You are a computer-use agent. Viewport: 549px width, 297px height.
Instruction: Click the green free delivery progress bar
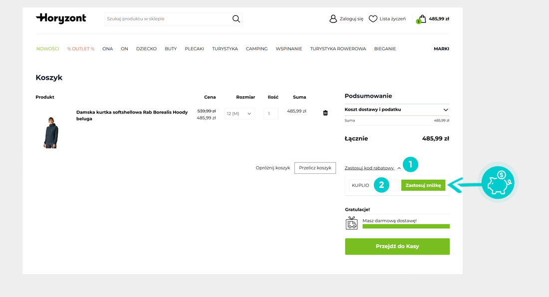click(406, 226)
